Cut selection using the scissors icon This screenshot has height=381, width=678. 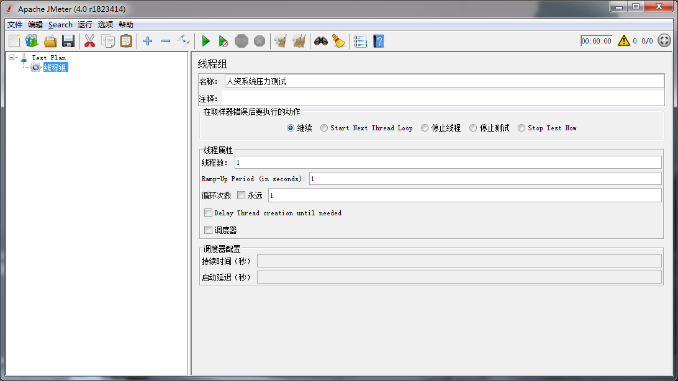89,41
